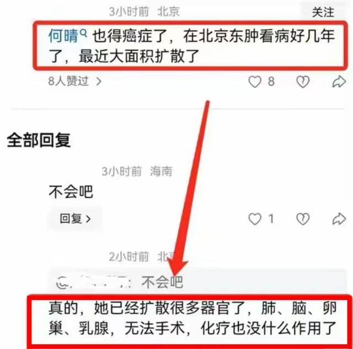Follow the commenter with 关注 button
This screenshot has width=353, height=349.
[x=323, y=12]
